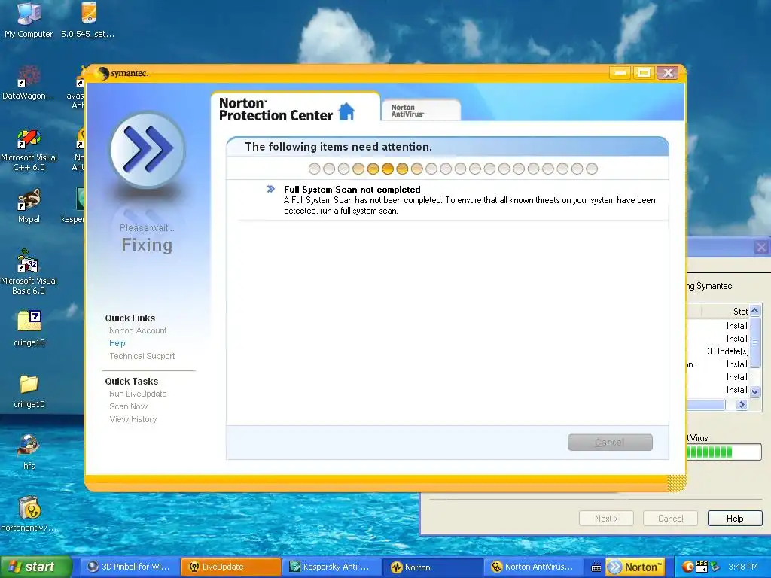
Task: Switch to LiveUpdate taskbar window
Action: click(x=230, y=567)
